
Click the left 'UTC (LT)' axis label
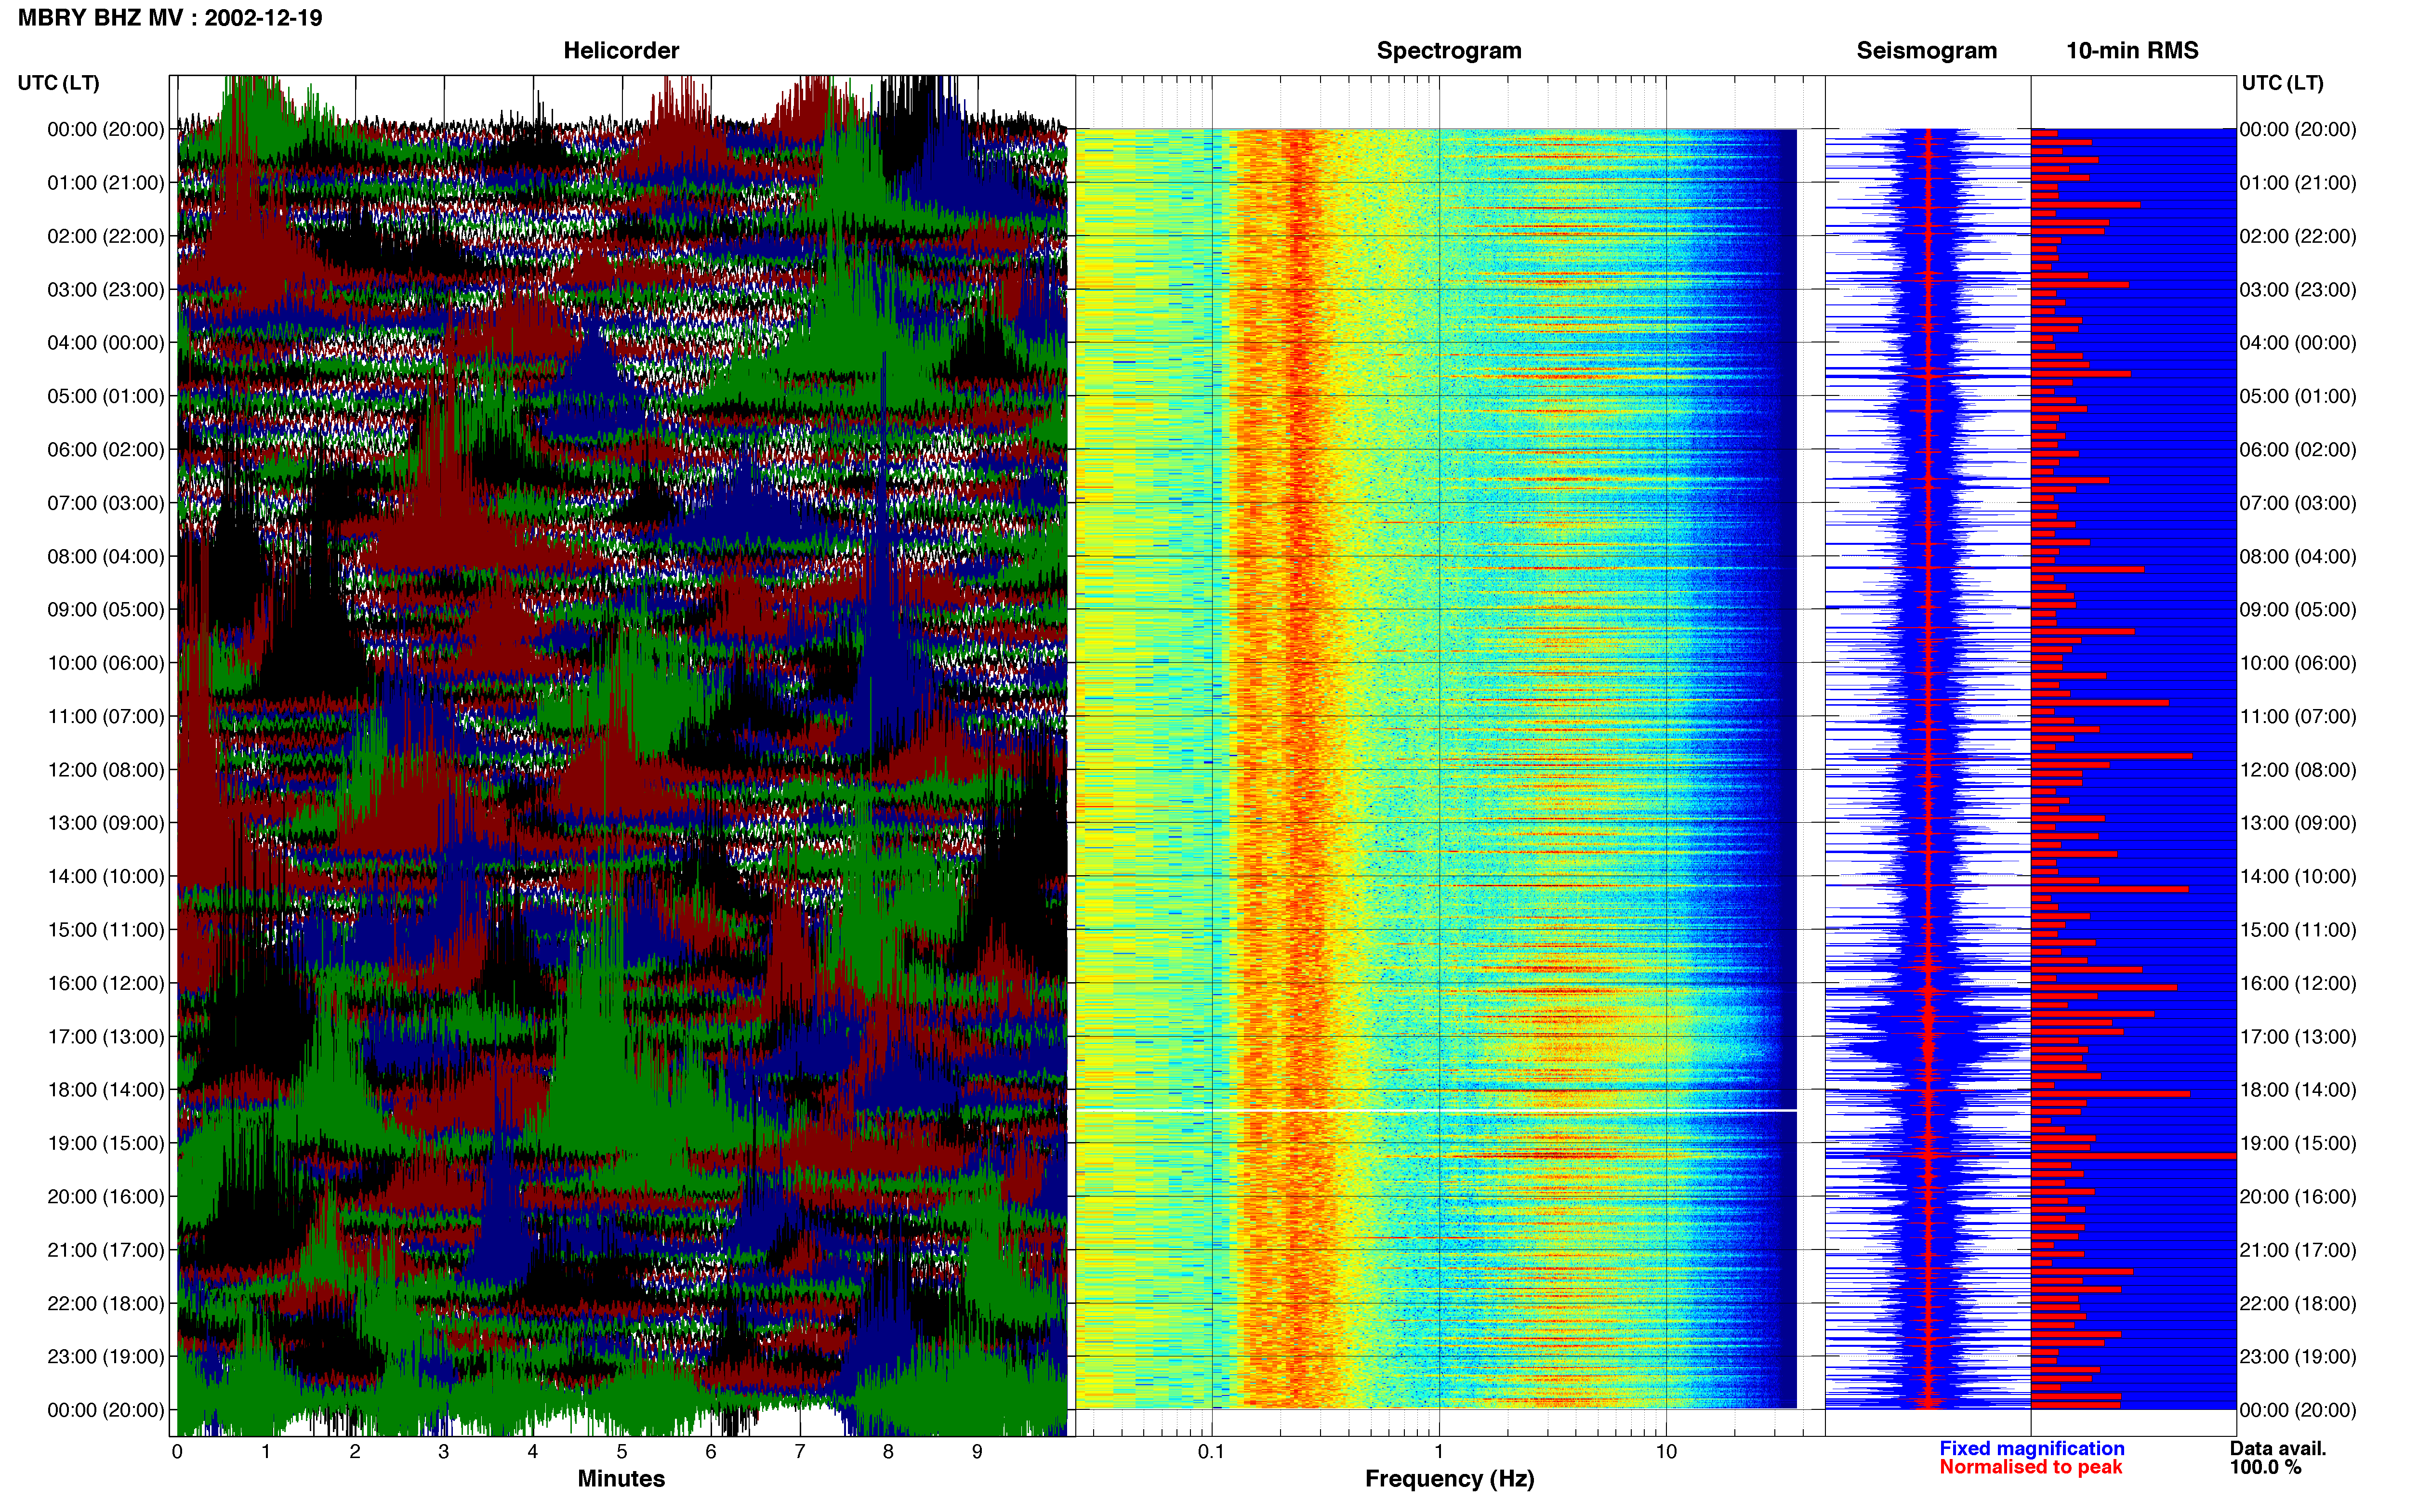coord(59,83)
